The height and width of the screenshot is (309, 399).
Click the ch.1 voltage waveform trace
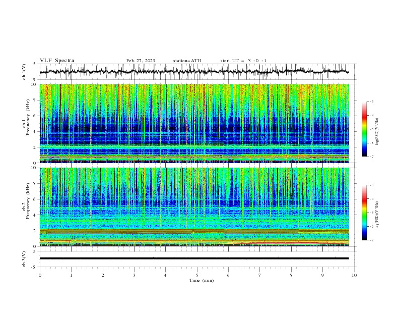tap(194, 72)
